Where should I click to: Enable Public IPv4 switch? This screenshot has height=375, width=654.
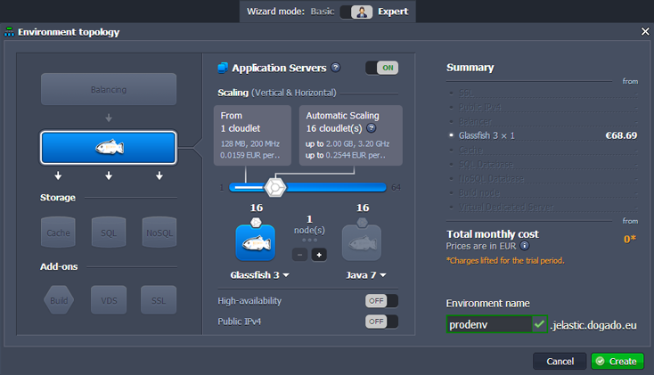[381, 322]
